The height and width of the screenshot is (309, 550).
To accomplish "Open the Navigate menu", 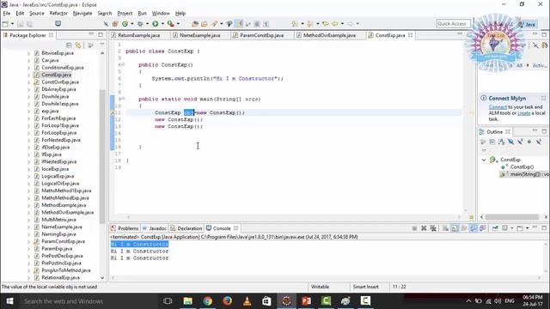I will pos(82,14).
